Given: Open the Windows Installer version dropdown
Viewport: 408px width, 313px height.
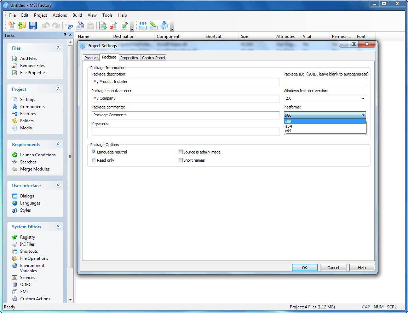Looking at the screenshot, I should coord(363,99).
